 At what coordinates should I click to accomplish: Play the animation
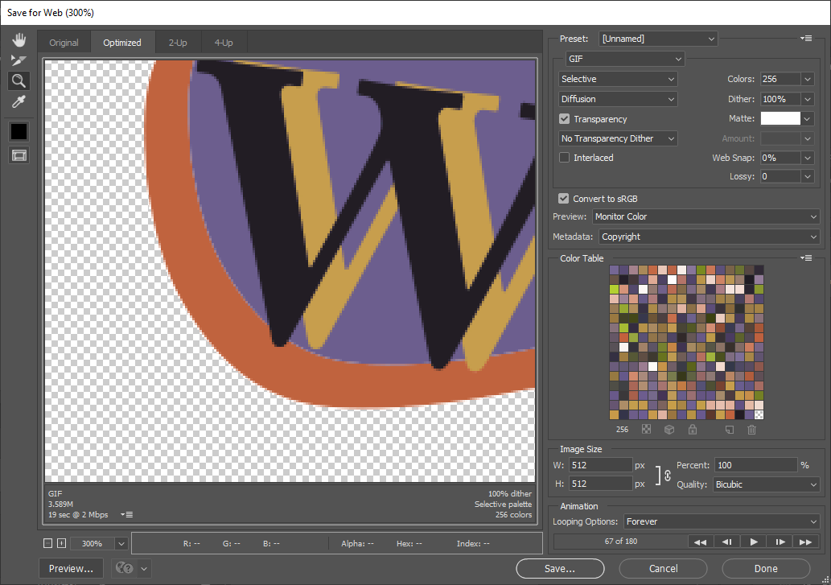click(753, 542)
